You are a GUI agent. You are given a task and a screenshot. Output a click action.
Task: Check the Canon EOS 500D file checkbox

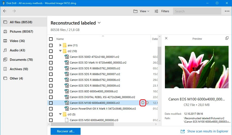(x=51, y=57)
